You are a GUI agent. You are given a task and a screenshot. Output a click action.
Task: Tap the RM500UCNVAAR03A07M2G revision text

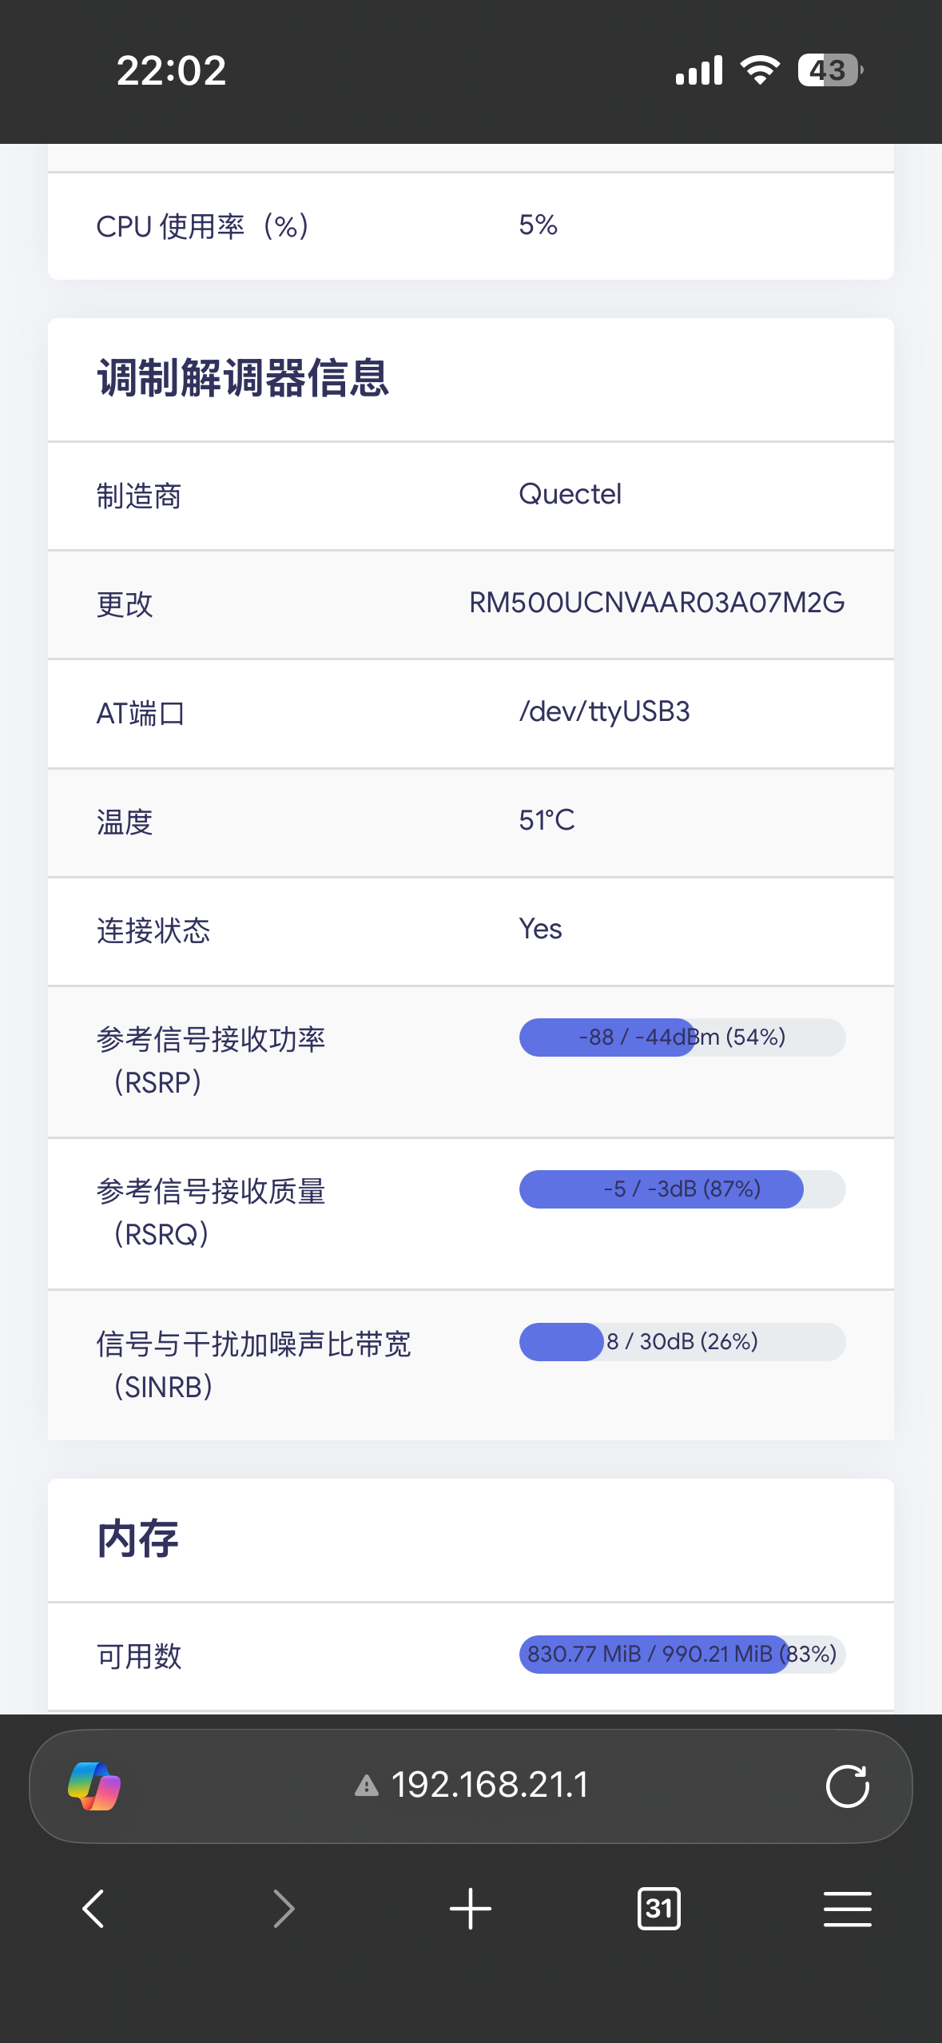(x=656, y=603)
